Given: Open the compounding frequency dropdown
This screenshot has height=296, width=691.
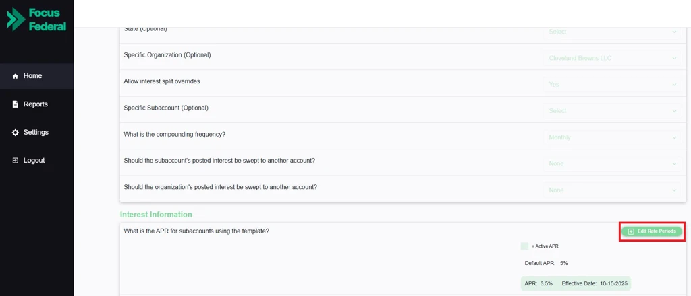Looking at the screenshot, I should point(612,137).
